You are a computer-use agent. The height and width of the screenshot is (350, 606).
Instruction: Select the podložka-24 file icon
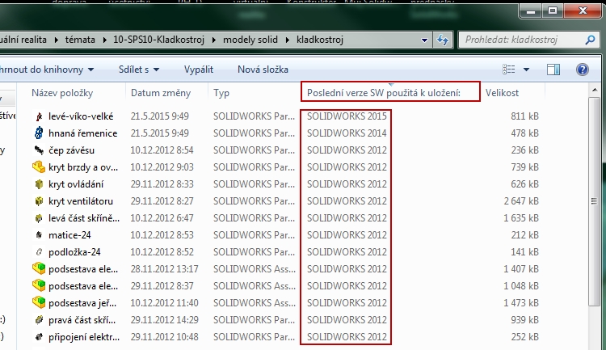[39, 252]
